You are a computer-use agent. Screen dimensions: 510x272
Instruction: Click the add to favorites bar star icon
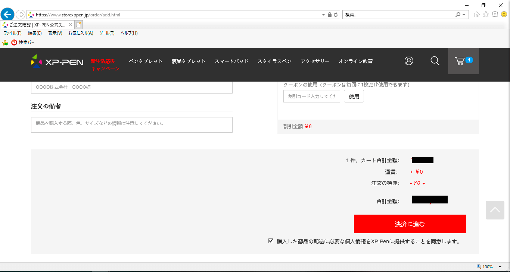5,42
